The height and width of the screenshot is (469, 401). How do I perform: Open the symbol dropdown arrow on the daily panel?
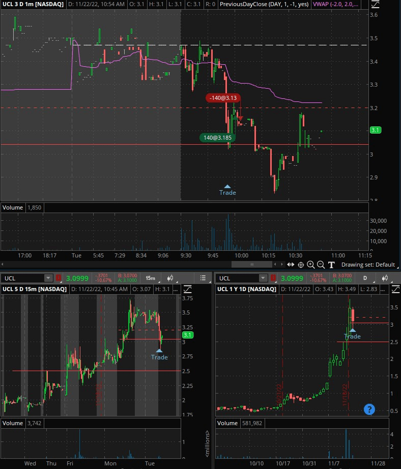pos(263,278)
